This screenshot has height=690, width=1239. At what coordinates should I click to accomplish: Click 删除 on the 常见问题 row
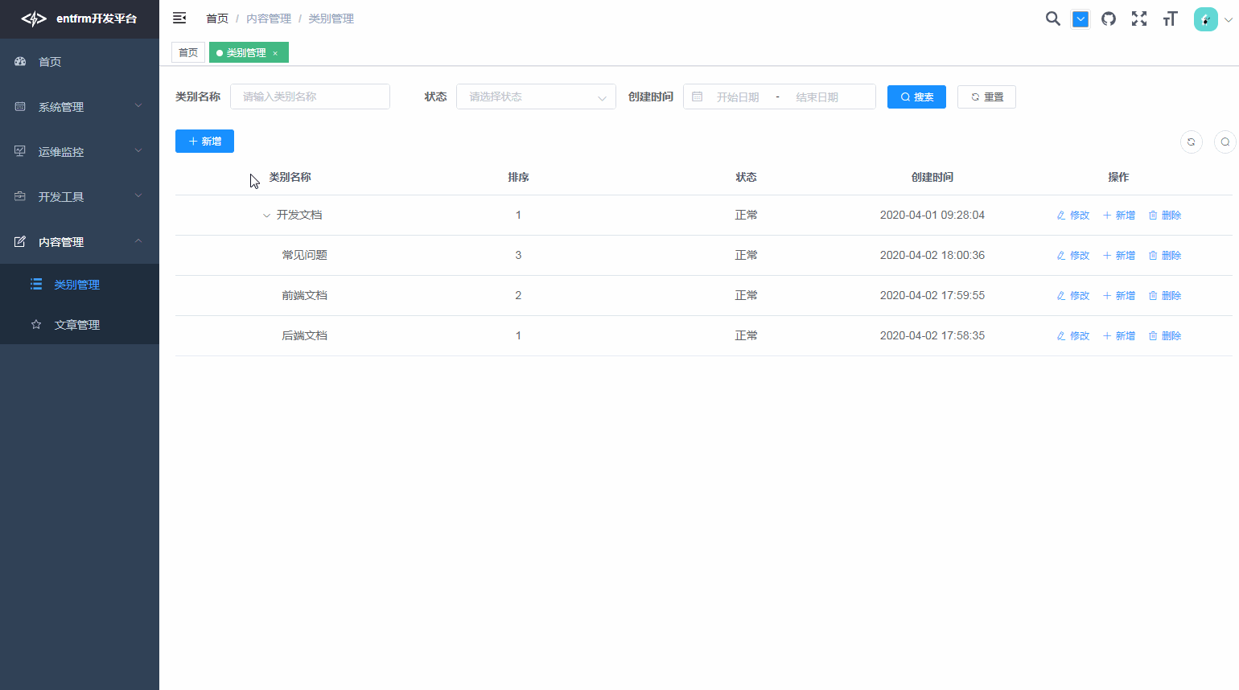pyautogui.click(x=1165, y=255)
